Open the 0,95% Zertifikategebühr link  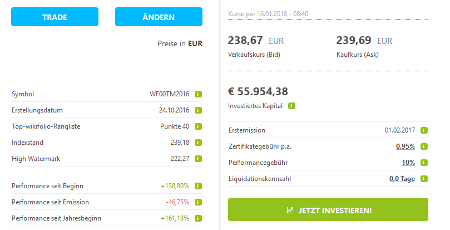[x=405, y=146]
